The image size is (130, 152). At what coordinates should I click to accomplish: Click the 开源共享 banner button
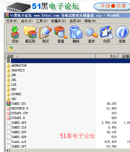click(113, 6)
